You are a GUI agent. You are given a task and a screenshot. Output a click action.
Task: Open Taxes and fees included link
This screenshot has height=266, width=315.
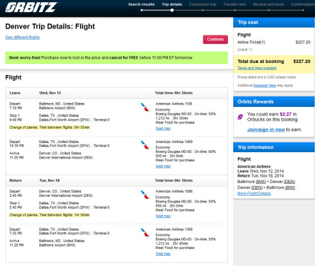(257, 68)
